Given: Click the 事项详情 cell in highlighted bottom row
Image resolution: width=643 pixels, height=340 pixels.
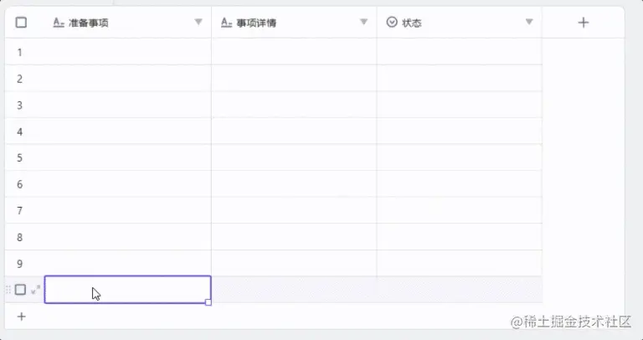Looking at the screenshot, I should (294, 290).
